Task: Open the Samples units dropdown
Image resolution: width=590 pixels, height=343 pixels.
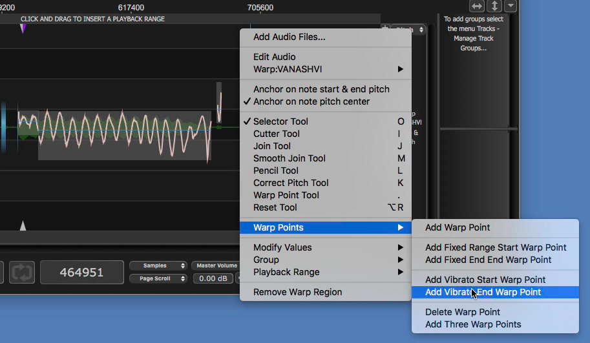Action: click(158, 265)
